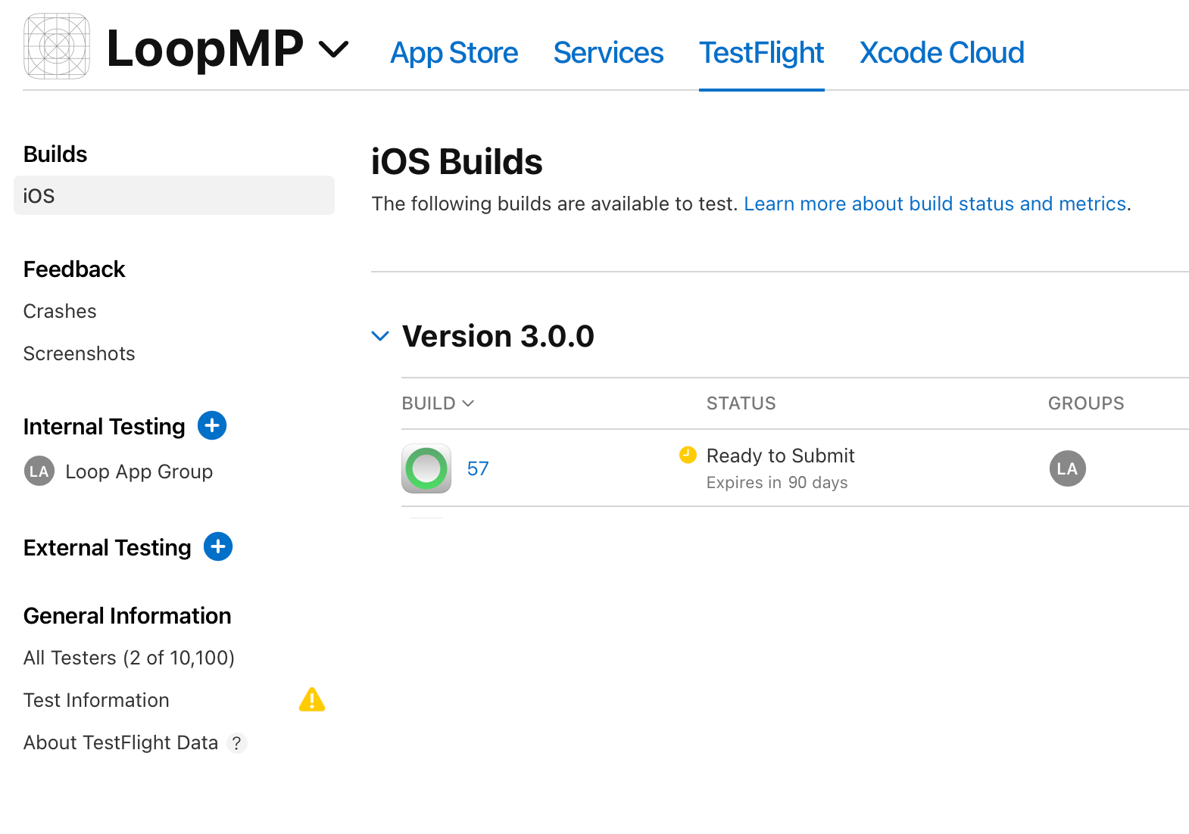Image resolution: width=1189 pixels, height=834 pixels.
Task: Click the 'About TestFlight Data' label
Action: 120,742
